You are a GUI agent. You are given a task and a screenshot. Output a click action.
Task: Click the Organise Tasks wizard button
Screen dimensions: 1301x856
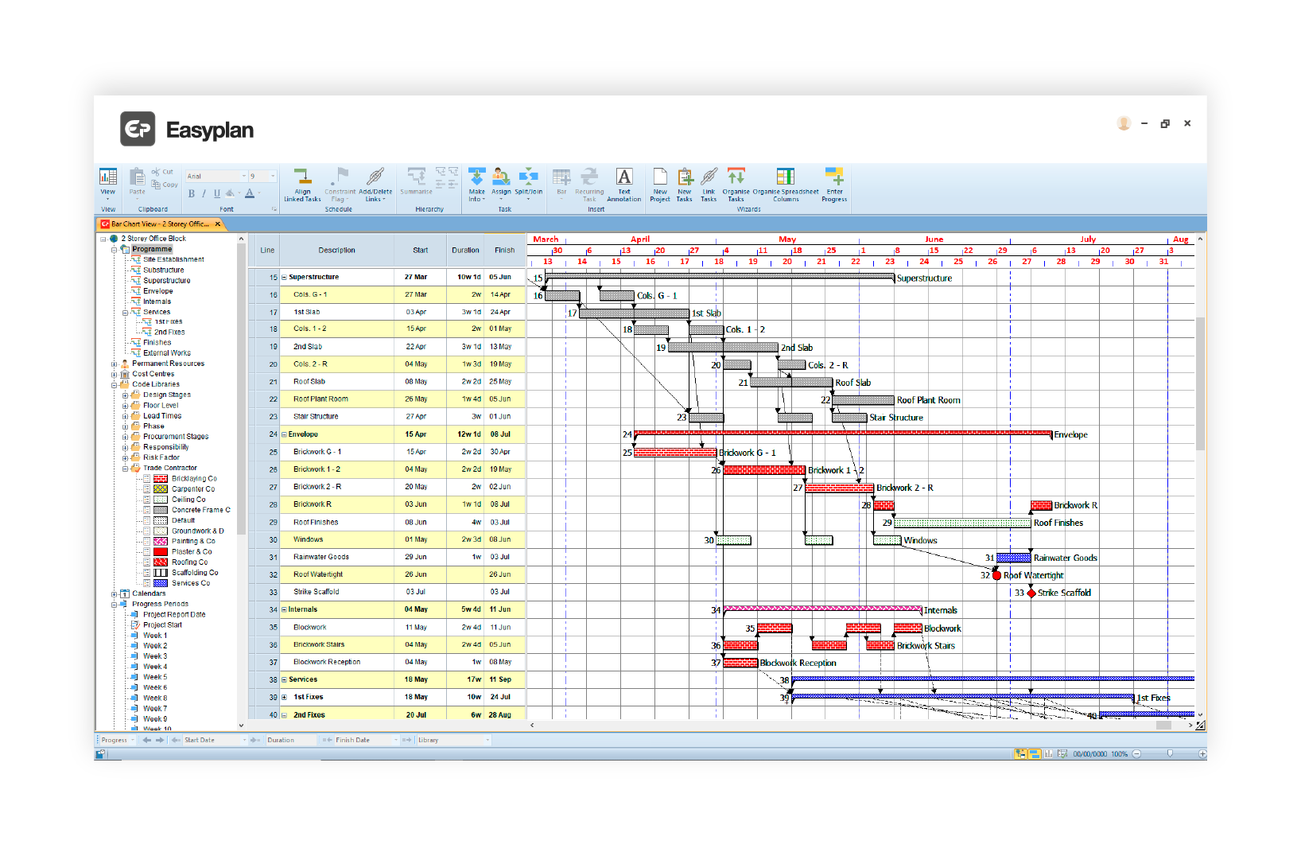[736, 183]
